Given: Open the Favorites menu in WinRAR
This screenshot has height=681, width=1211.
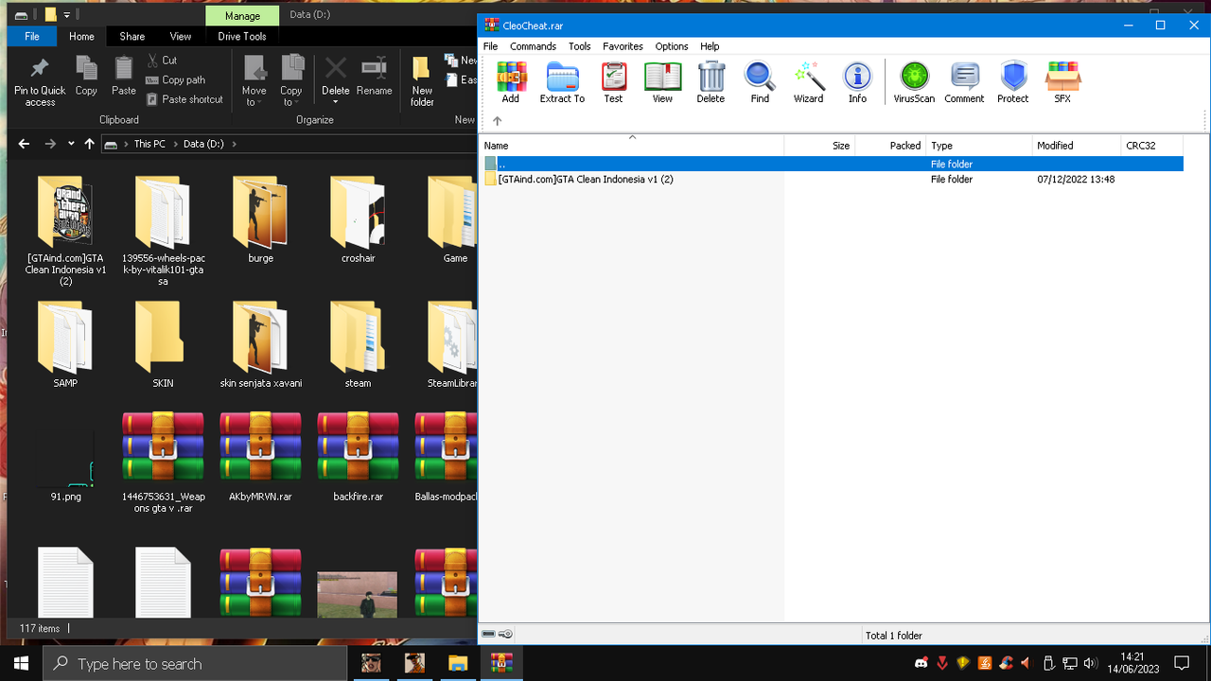Looking at the screenshot, I should point(623,46).
